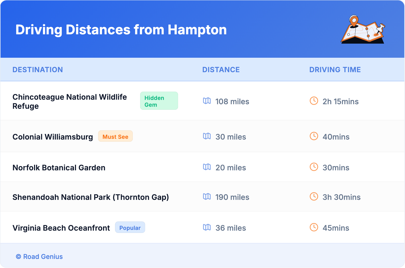The height and width of the screenshot is (268, 405).
Task: Click the map icon beside 190 miles
Action: click(x=207, y=197)
